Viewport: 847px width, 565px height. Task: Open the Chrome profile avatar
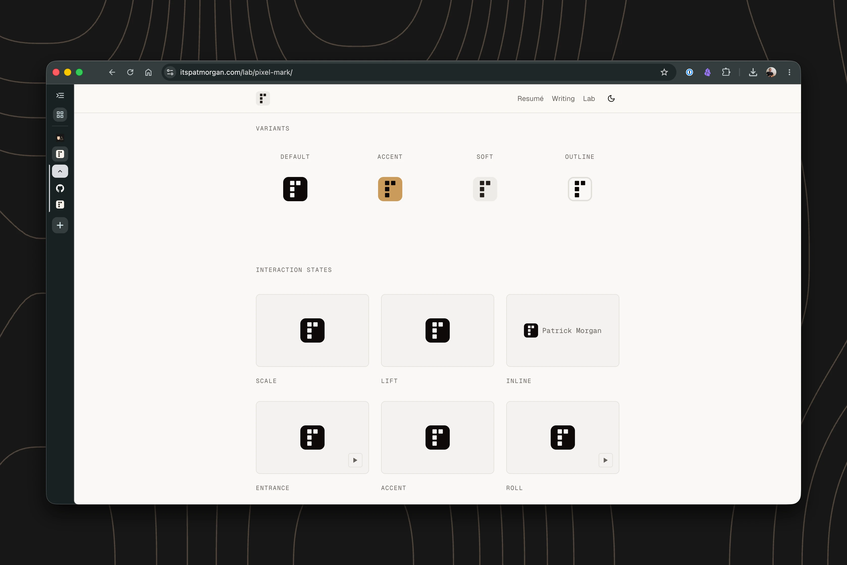click(x=771, y=72)
